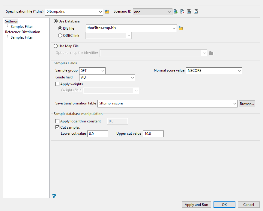Image resolution: width=263 pixels, height=211 pixels.
Task: Click the save all scenarios icon
Action: tap(196, 12)
